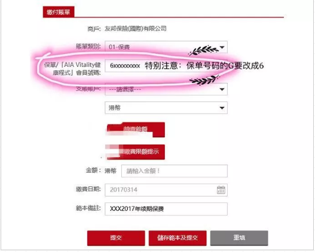Click the 繳費日期 date field 20170314
The width and height of the screenshot is (315, 252).
pos(166,190)
